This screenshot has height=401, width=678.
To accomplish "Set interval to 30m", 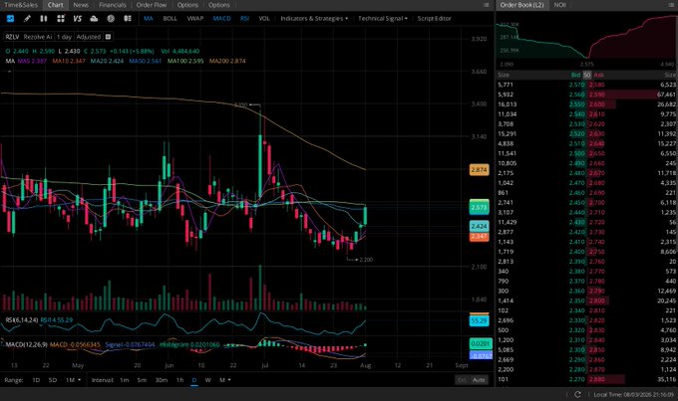I will [162, 380].
